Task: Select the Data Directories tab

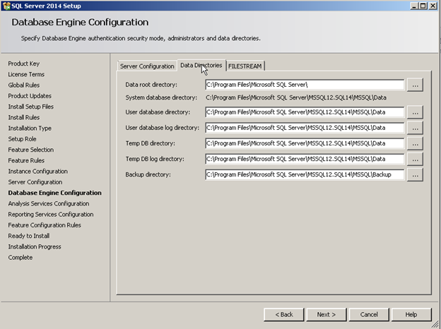Action: (x=201, y=65)
